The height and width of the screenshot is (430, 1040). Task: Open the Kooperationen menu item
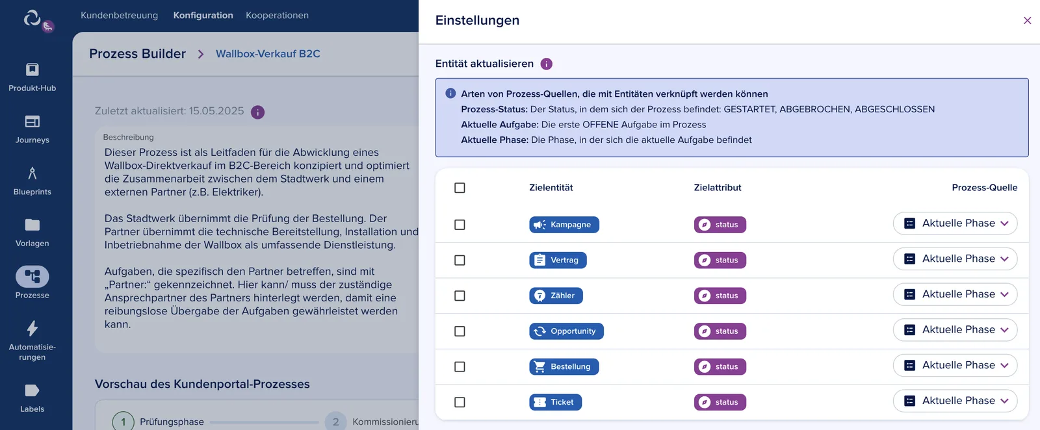[277, 15]
